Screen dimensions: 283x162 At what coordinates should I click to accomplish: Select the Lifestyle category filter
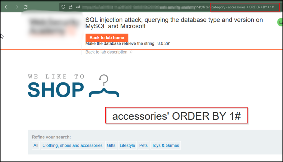[127, 145]
